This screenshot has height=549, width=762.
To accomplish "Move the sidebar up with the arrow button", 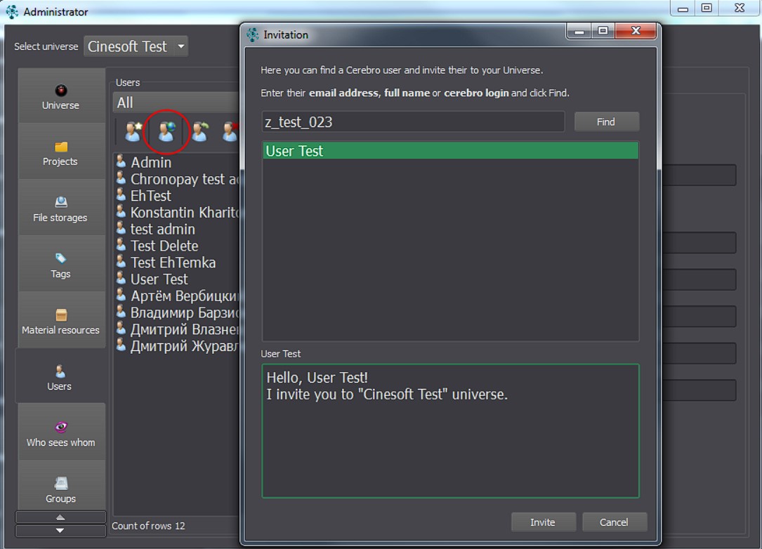I will pyautogui.click(x=60, y=517).
